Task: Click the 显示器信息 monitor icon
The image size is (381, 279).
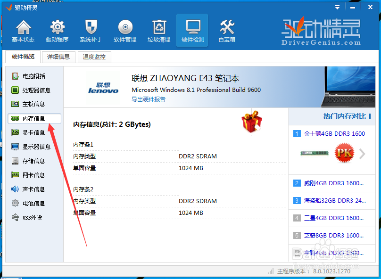Action: point(15,147)
